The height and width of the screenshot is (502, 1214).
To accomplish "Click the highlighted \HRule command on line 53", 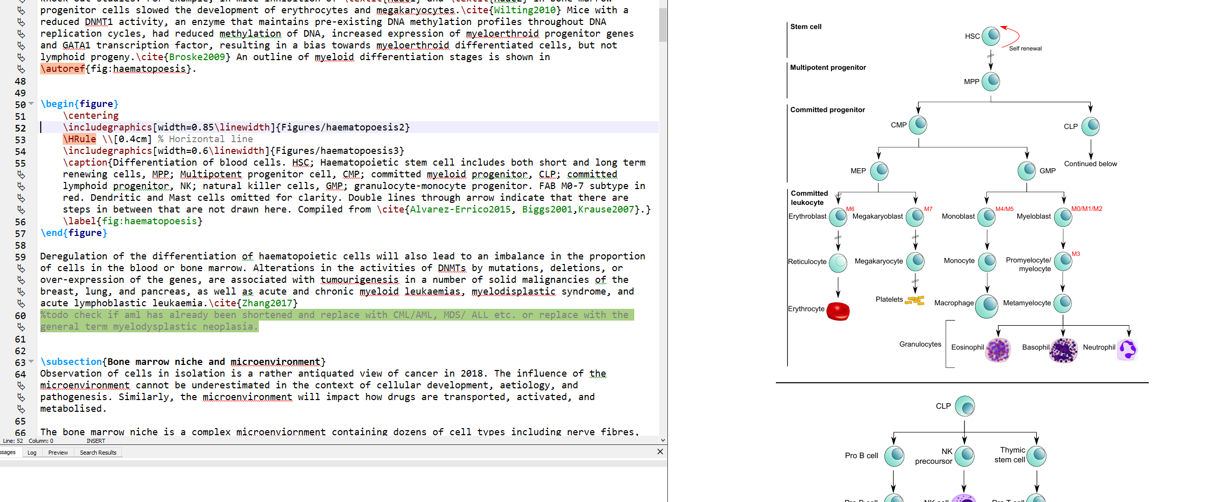I will coord(79,139).
